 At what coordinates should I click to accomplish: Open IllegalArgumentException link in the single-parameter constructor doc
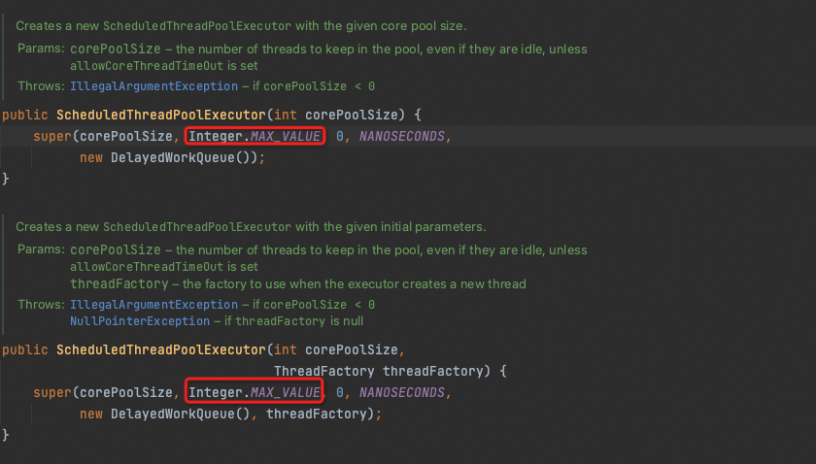pos(154,86)
